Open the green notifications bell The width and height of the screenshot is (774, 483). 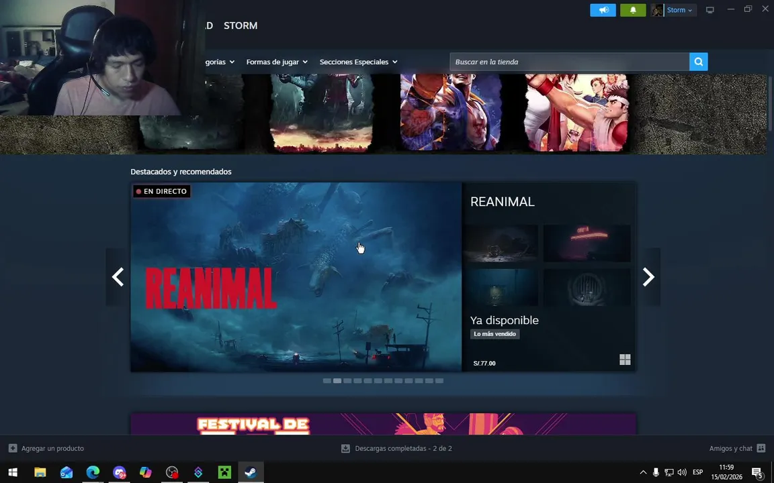click(x=633, y=10)
